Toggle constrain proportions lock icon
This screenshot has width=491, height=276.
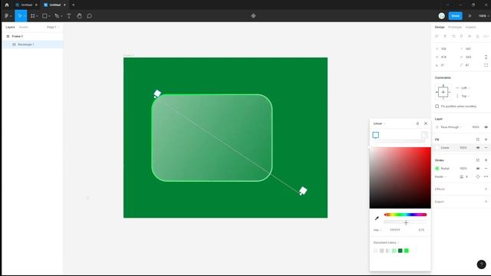(x=486, y=57)
